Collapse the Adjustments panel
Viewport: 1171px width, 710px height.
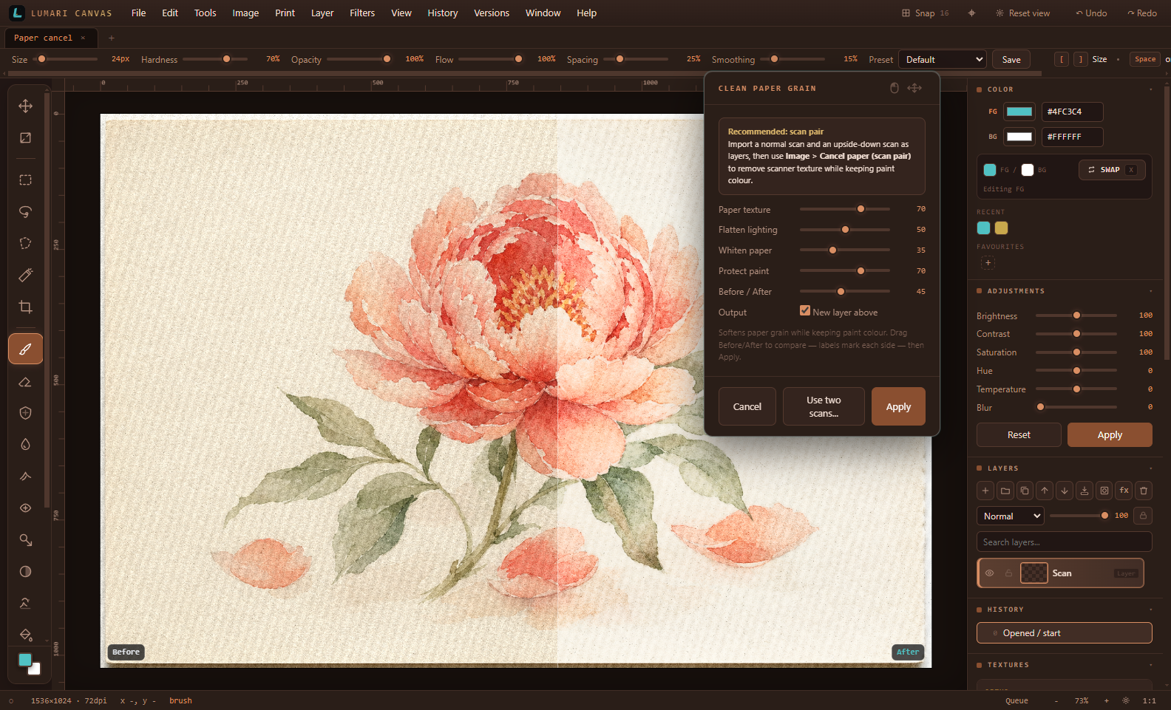[1150, 291]
